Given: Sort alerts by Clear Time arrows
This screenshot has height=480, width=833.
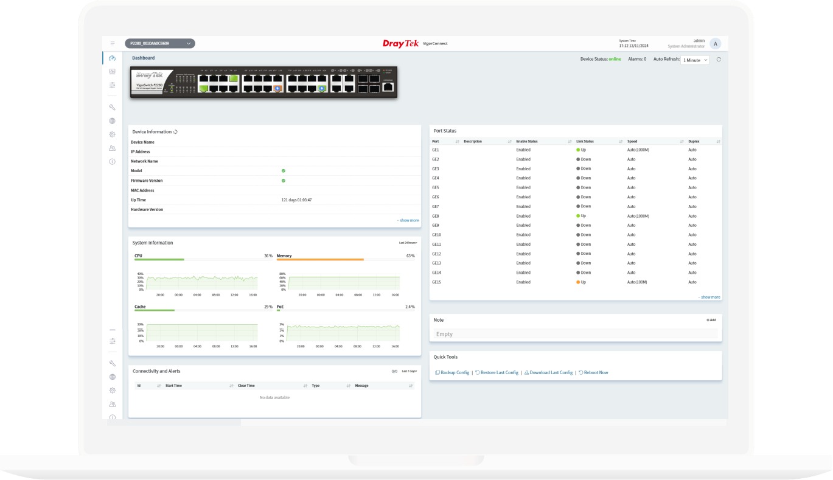Looking at the screenshot, I should pyautogui.click(x=305, y=386).
